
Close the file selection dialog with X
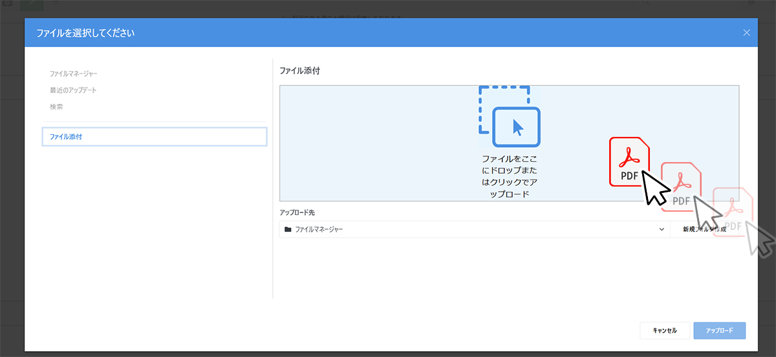(747, 32)
